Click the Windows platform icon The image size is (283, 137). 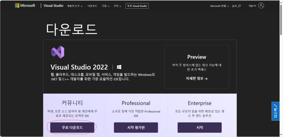[119, 67]
